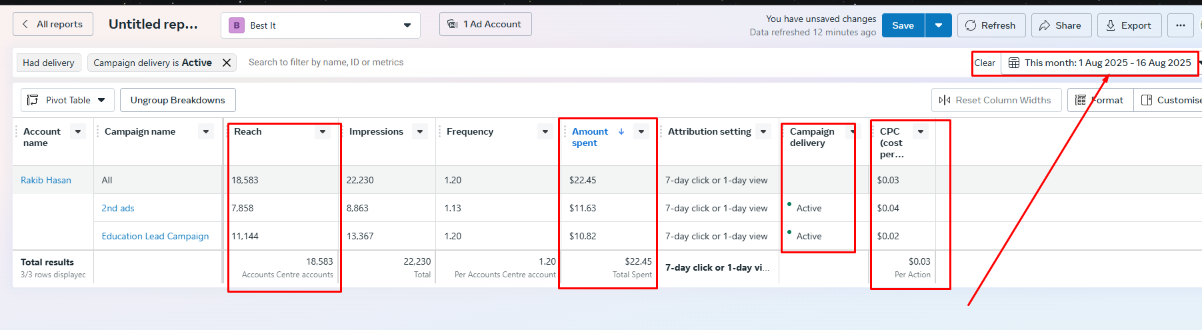Open the Customise columns panel

tap(1171, 100)
